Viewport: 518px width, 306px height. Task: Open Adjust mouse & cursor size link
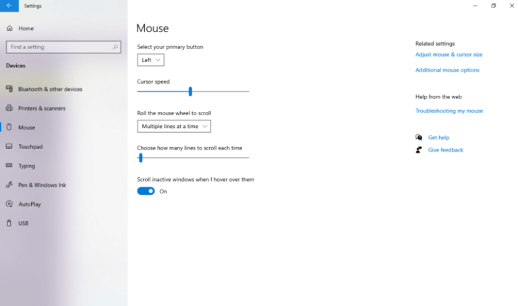449,55
